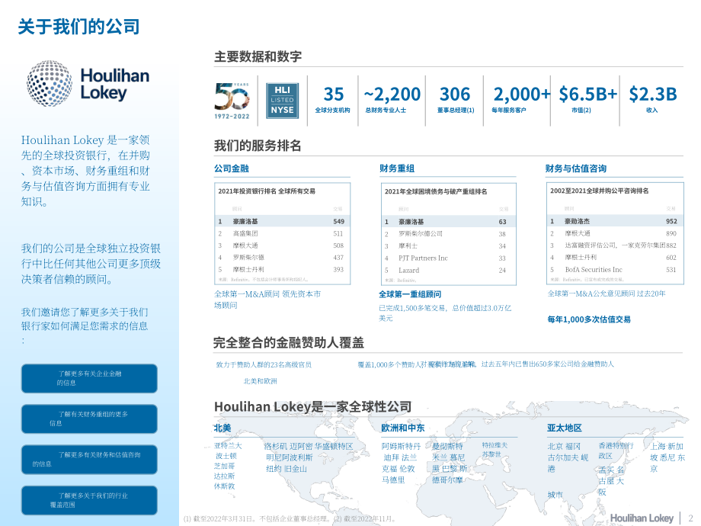Click the 亚特兰大 city name
This screenshot has height=526, width=701.
click(228, 446)
